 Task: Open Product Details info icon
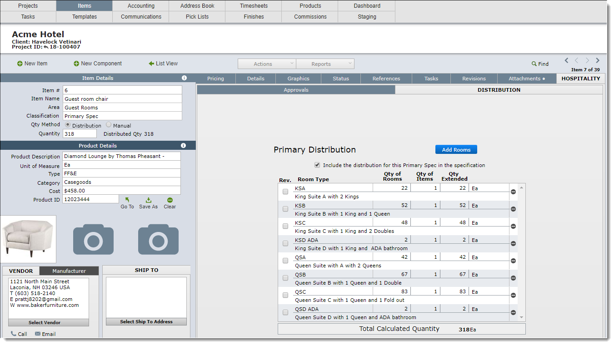coord(183,146)
